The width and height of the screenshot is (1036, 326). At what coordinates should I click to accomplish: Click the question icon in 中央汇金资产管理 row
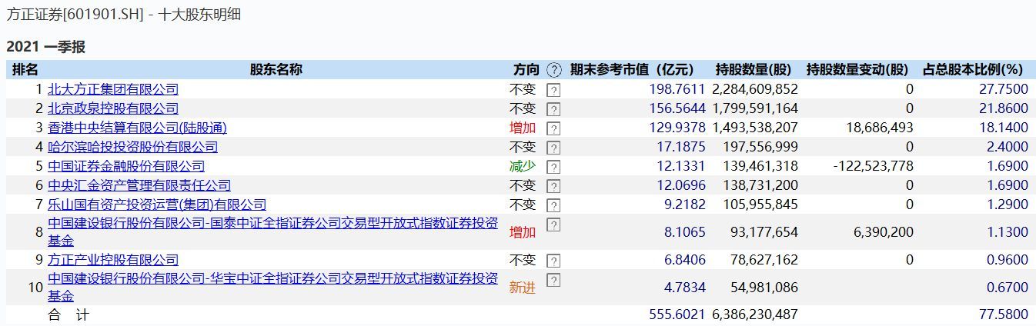click(x=553, y=186)
